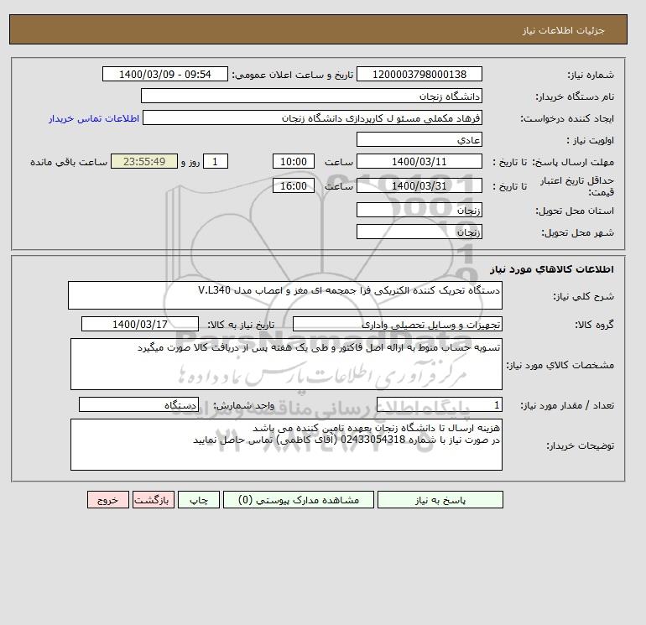Screen dimensions: 646x625
Task: Select the need number field 1200003798000138
Action: click(419, 74)
